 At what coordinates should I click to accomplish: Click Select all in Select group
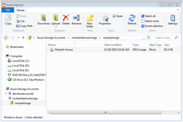[148, 16]
